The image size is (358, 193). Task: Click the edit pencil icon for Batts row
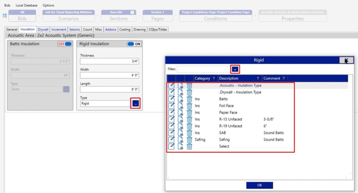pyautogui.click(x=171, y=99)
